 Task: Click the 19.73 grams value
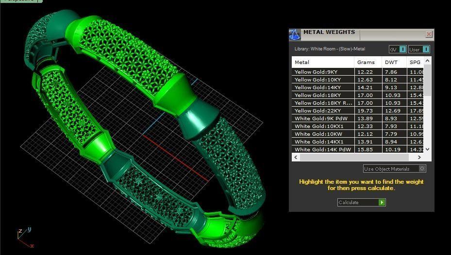365,111
